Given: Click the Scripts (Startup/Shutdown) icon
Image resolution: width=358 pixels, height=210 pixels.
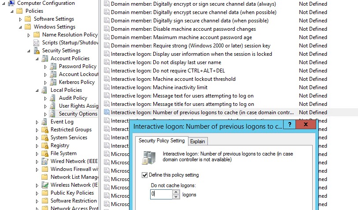Looking at the screenshot, I should tap(37, 43).
